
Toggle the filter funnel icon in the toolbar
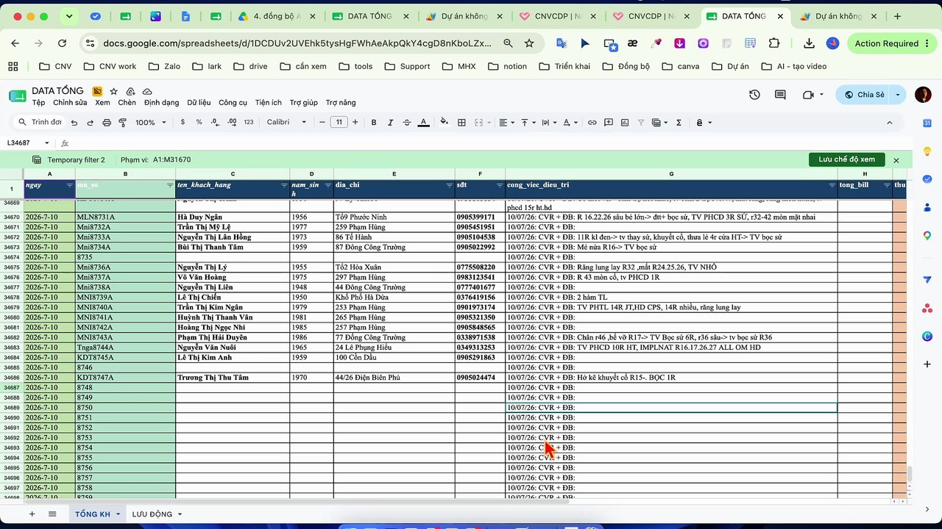tap(640, 123)
